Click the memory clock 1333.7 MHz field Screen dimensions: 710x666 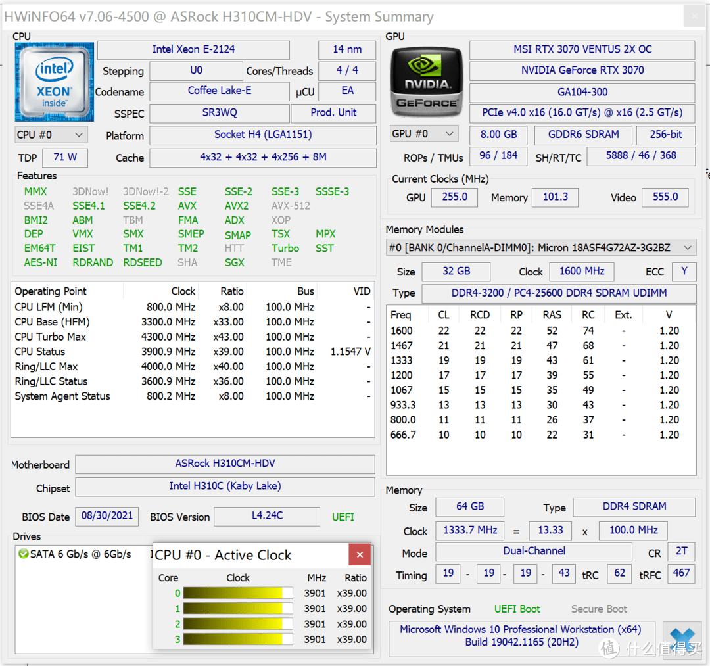coord(470,531)
